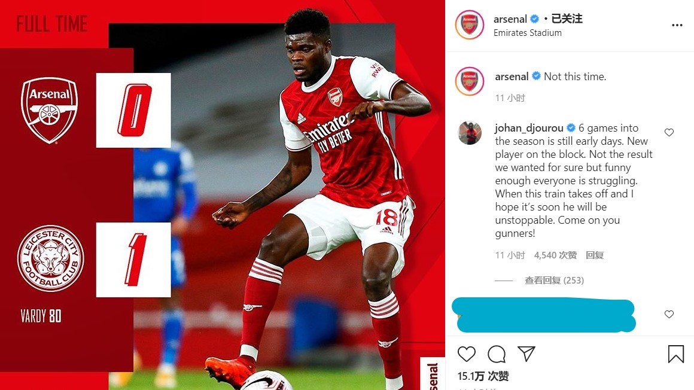
Task: Open the 15.1万 次赞 likes list
Action: click(x=483, y=376)
